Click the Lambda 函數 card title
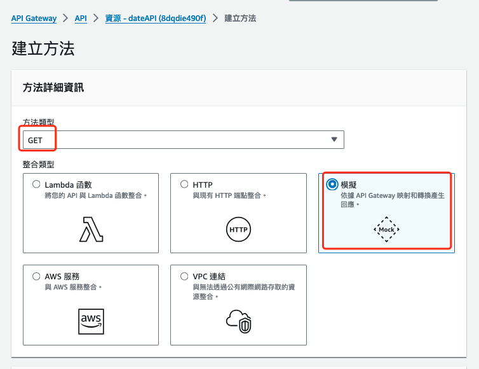The height and width of the screenshot is (369, 479). pos(68,184)
